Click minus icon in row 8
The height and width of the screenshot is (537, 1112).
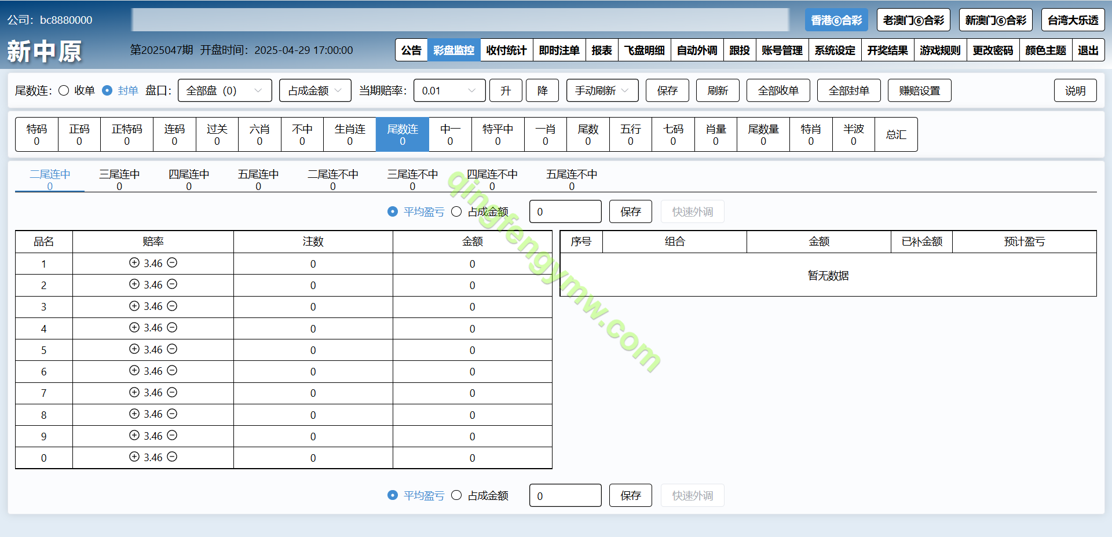[x=172, y=414]
